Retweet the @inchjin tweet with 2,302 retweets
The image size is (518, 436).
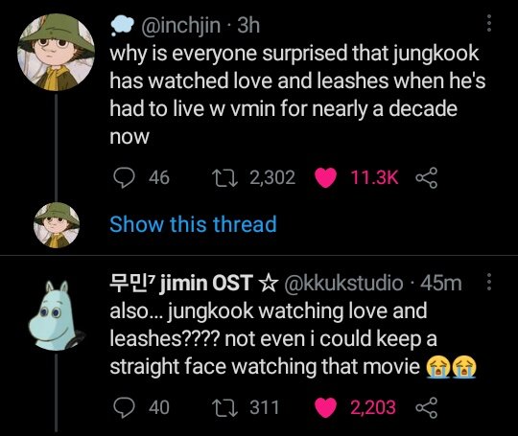coord(224,178)
